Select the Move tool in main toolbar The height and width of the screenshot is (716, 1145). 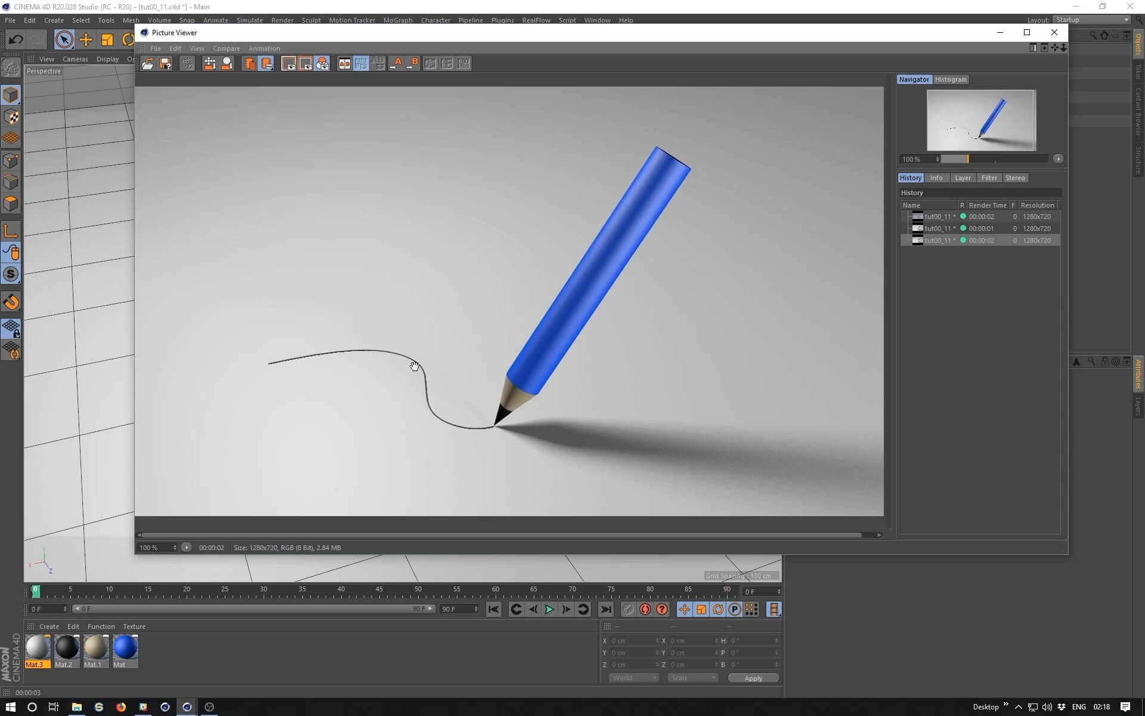86,40
